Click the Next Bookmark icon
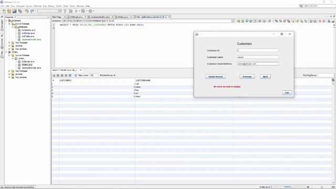The image size is (336, 189). (x=301, y=21)
